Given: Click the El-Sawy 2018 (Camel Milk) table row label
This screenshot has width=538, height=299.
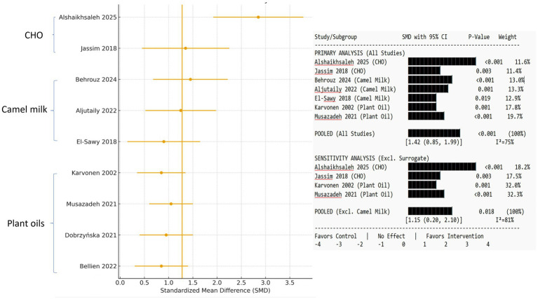Looking at the screenshot, I should [x=352, y=98].
